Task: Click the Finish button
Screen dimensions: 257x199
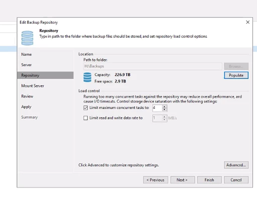Action: [x=209, y=180]
